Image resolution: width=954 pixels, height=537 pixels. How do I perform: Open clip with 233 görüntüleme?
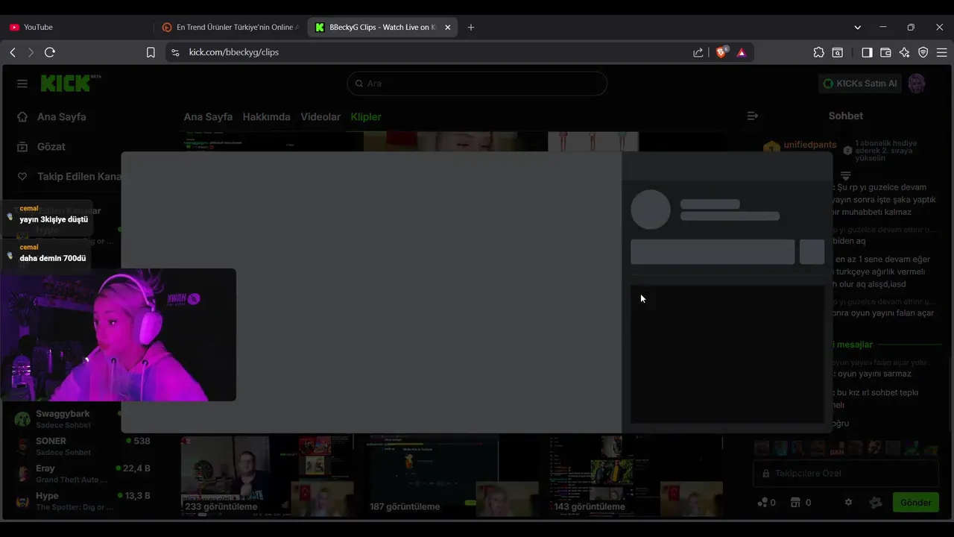tap(267, 477)
